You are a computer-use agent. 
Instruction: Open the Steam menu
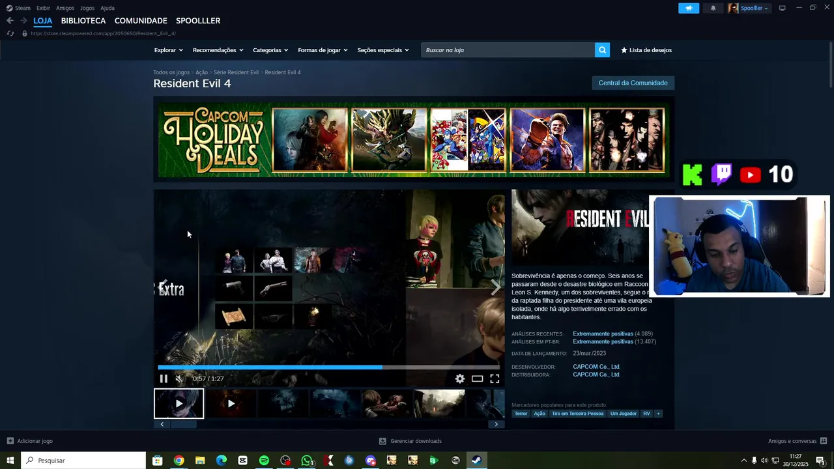pos(18,8)
